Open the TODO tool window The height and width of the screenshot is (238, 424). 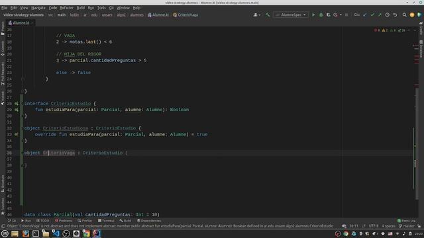pyautogui.click(x=42, y=221)
